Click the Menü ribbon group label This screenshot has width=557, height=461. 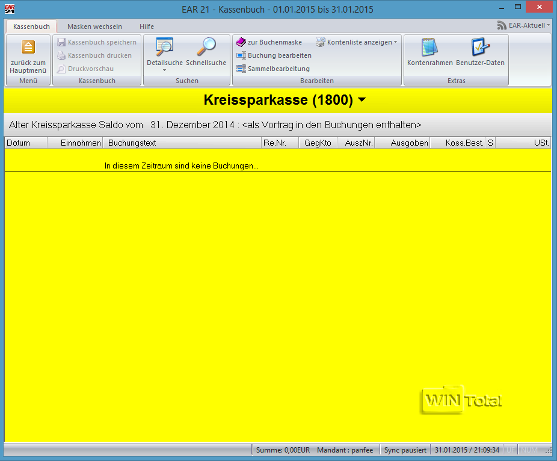(x=28, y=81)
